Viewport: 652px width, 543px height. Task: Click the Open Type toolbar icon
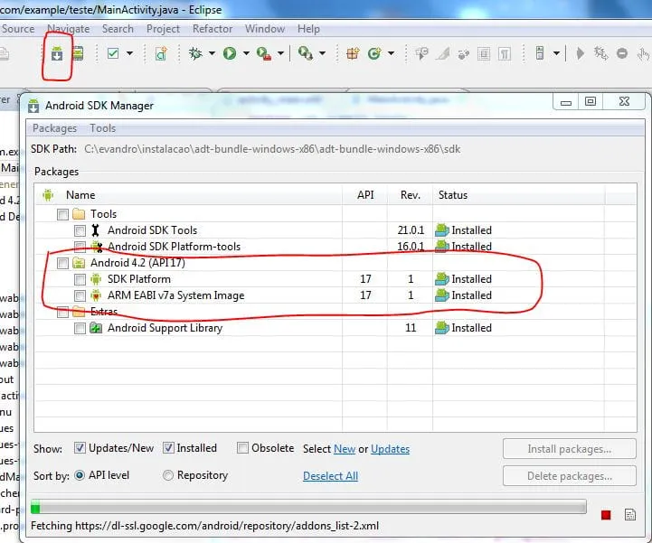point(421,53)
